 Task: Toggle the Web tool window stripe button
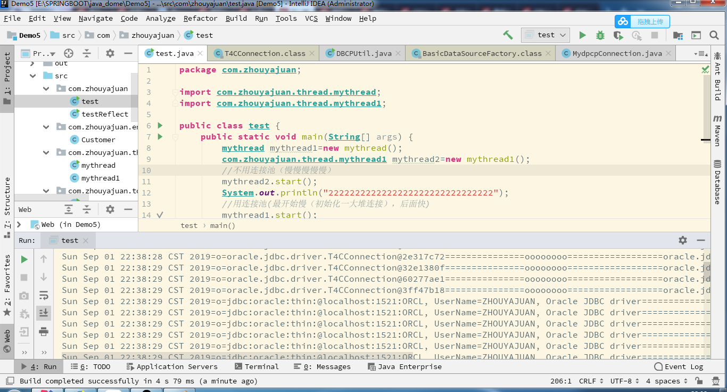[7, 342]
